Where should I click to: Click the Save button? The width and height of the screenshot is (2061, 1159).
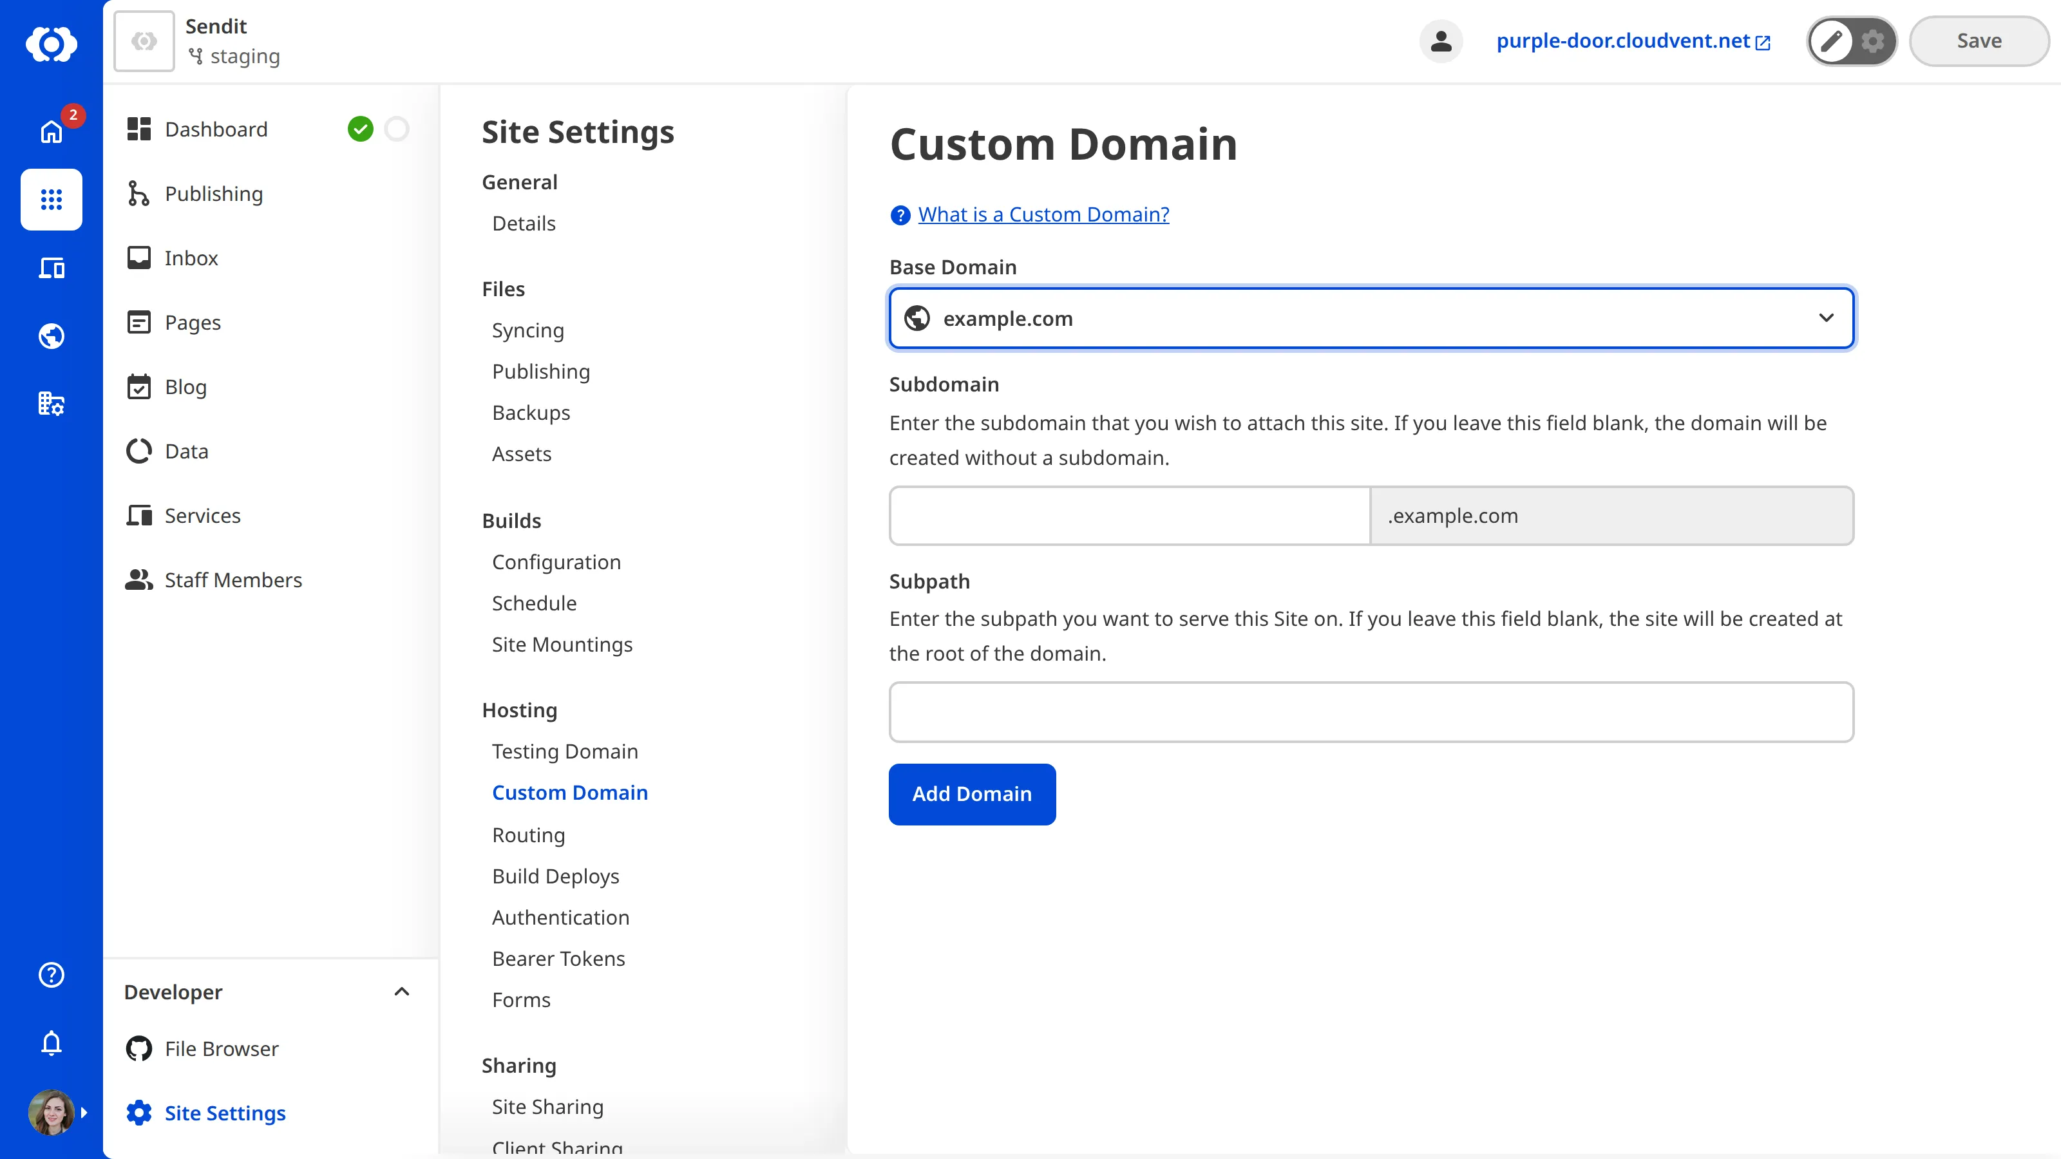(1979, 41)
